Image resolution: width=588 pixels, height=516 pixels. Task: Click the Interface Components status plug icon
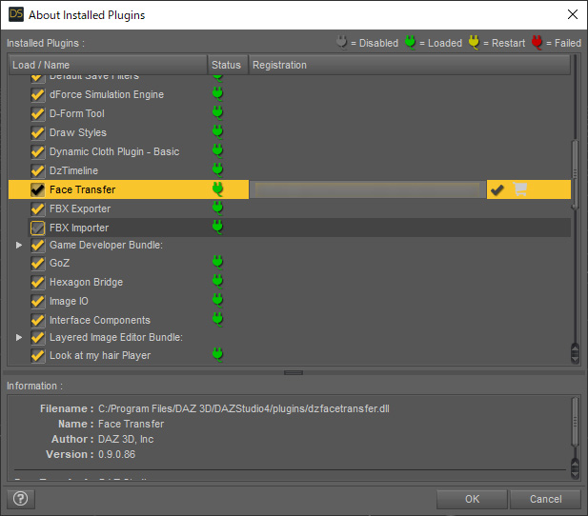[x=217, y=320]
